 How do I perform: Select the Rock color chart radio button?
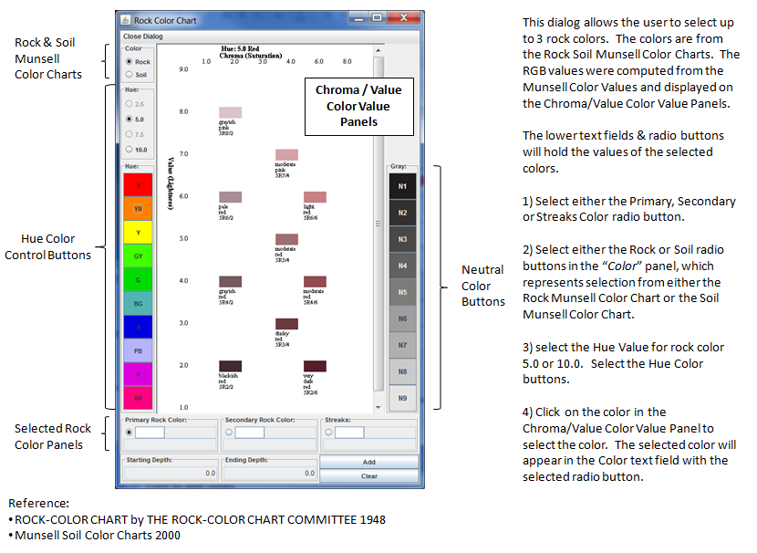129,61
